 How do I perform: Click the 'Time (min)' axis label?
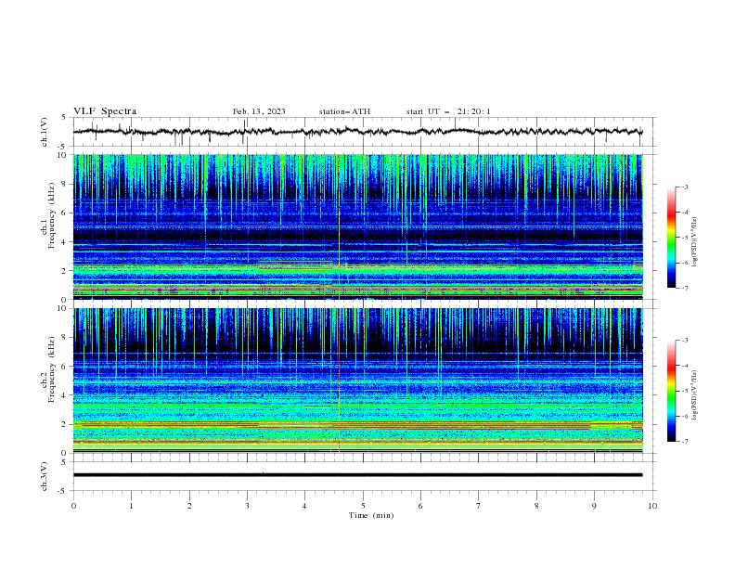pyautogui.click(x=371, y=515)
